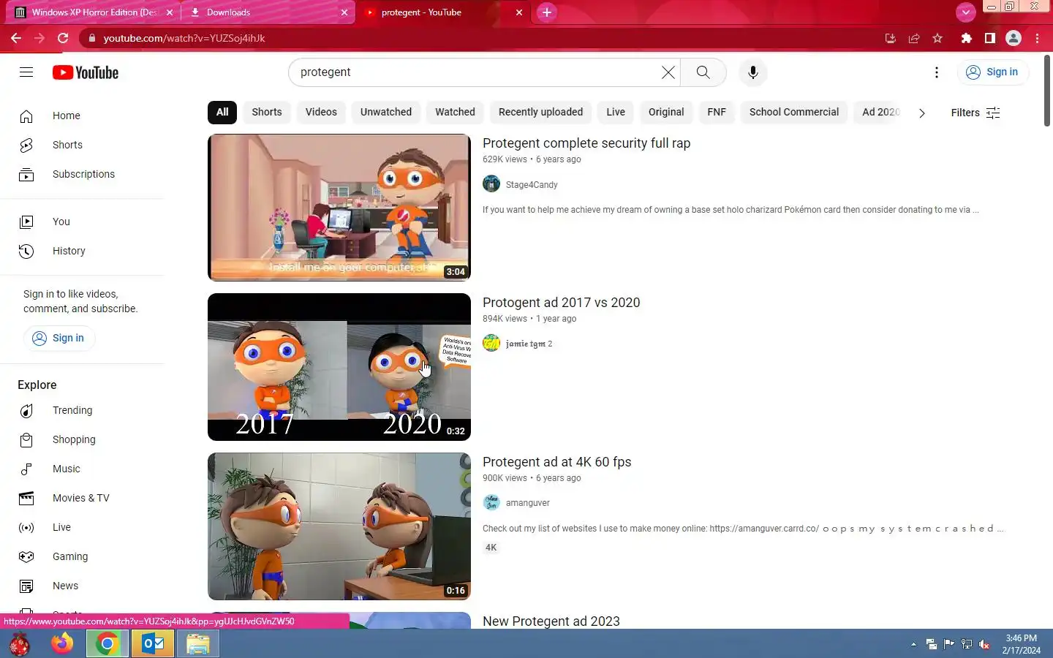Open Chrome profile avatar icon
Image resolution: width=1053 pixels, height=658 pixels.
1014,38
